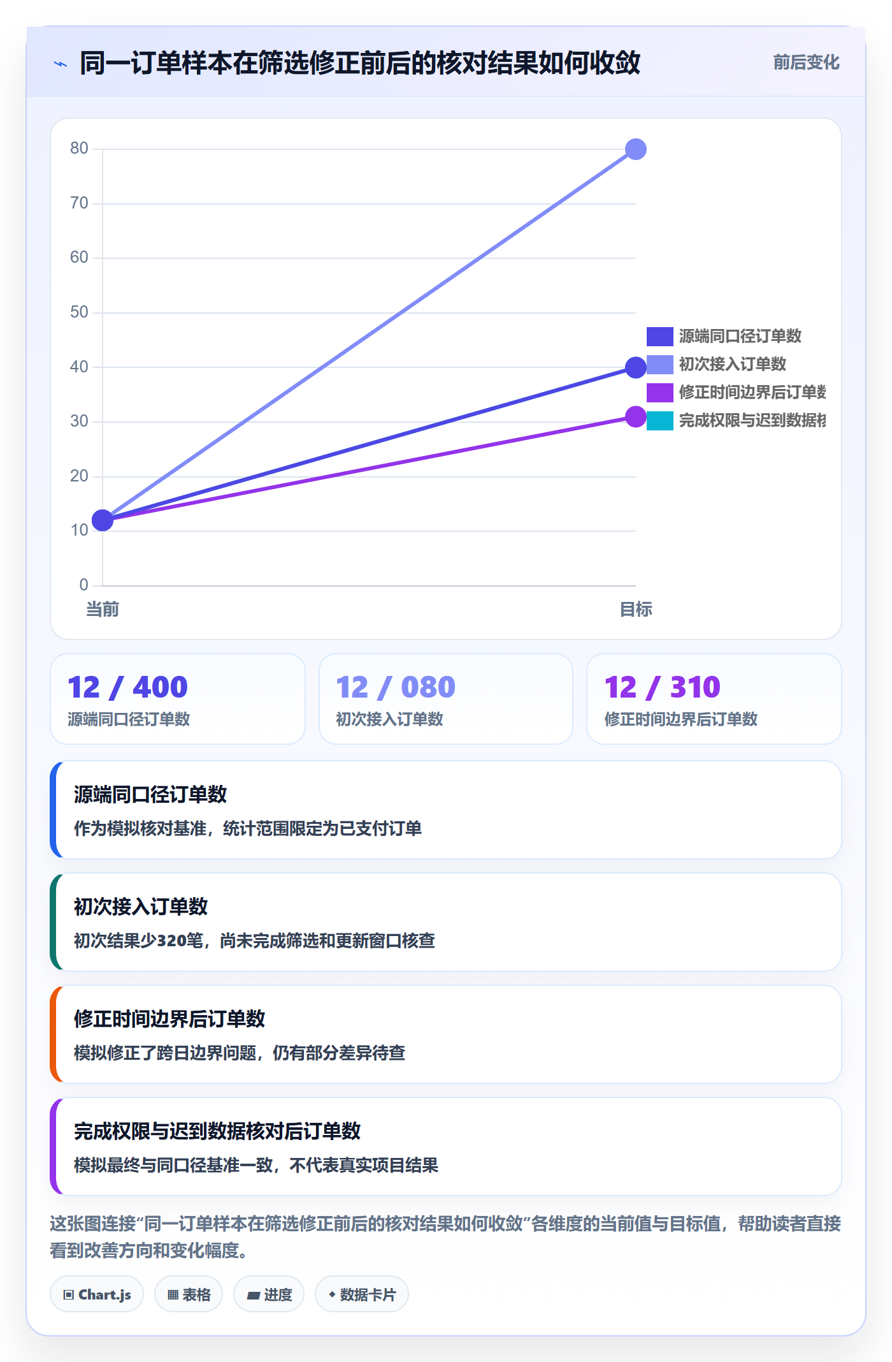Select the orange-bordered 修正时间边界后订单数 card
The image size is (892, 1362).
pos(446,1034)
